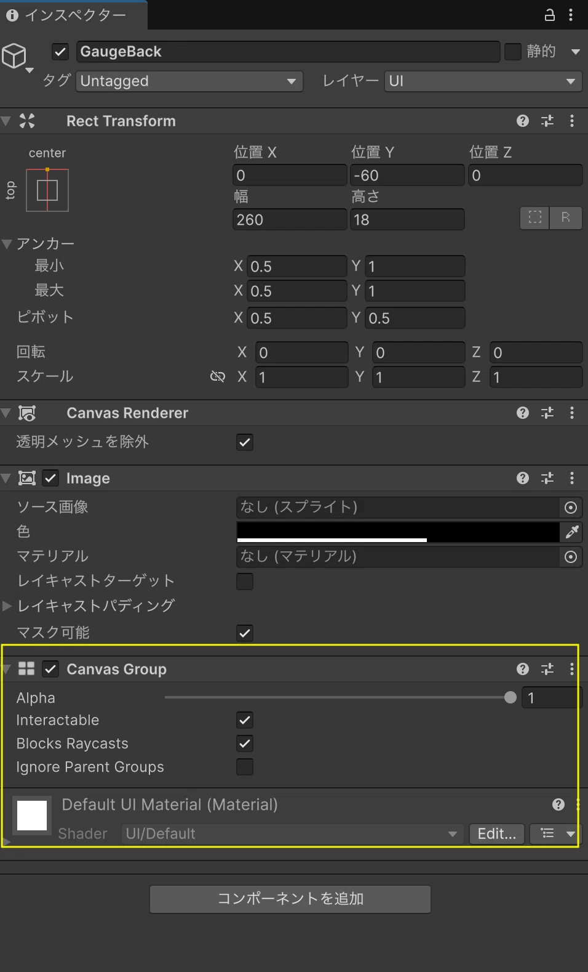Click the Alpha slider handle
Screen dimensions: 588x972
tap(510, 698)
